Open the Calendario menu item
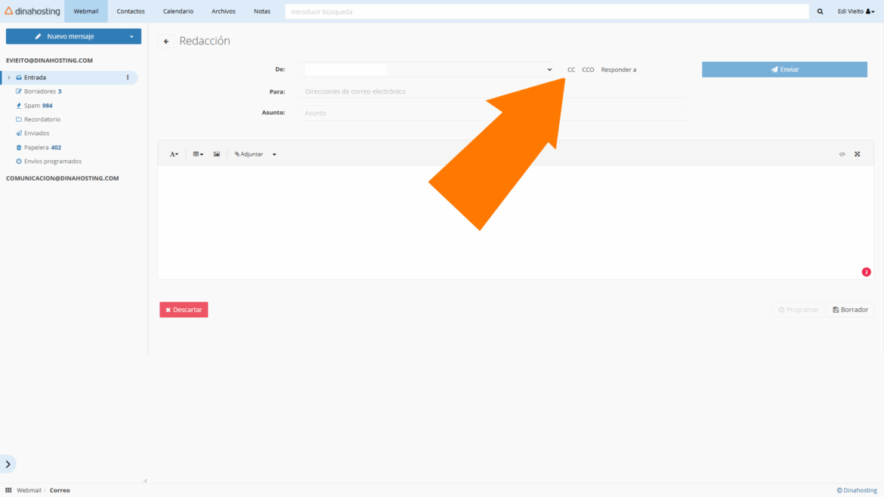This screenshot has width=884, height=497. click(178, 11)
